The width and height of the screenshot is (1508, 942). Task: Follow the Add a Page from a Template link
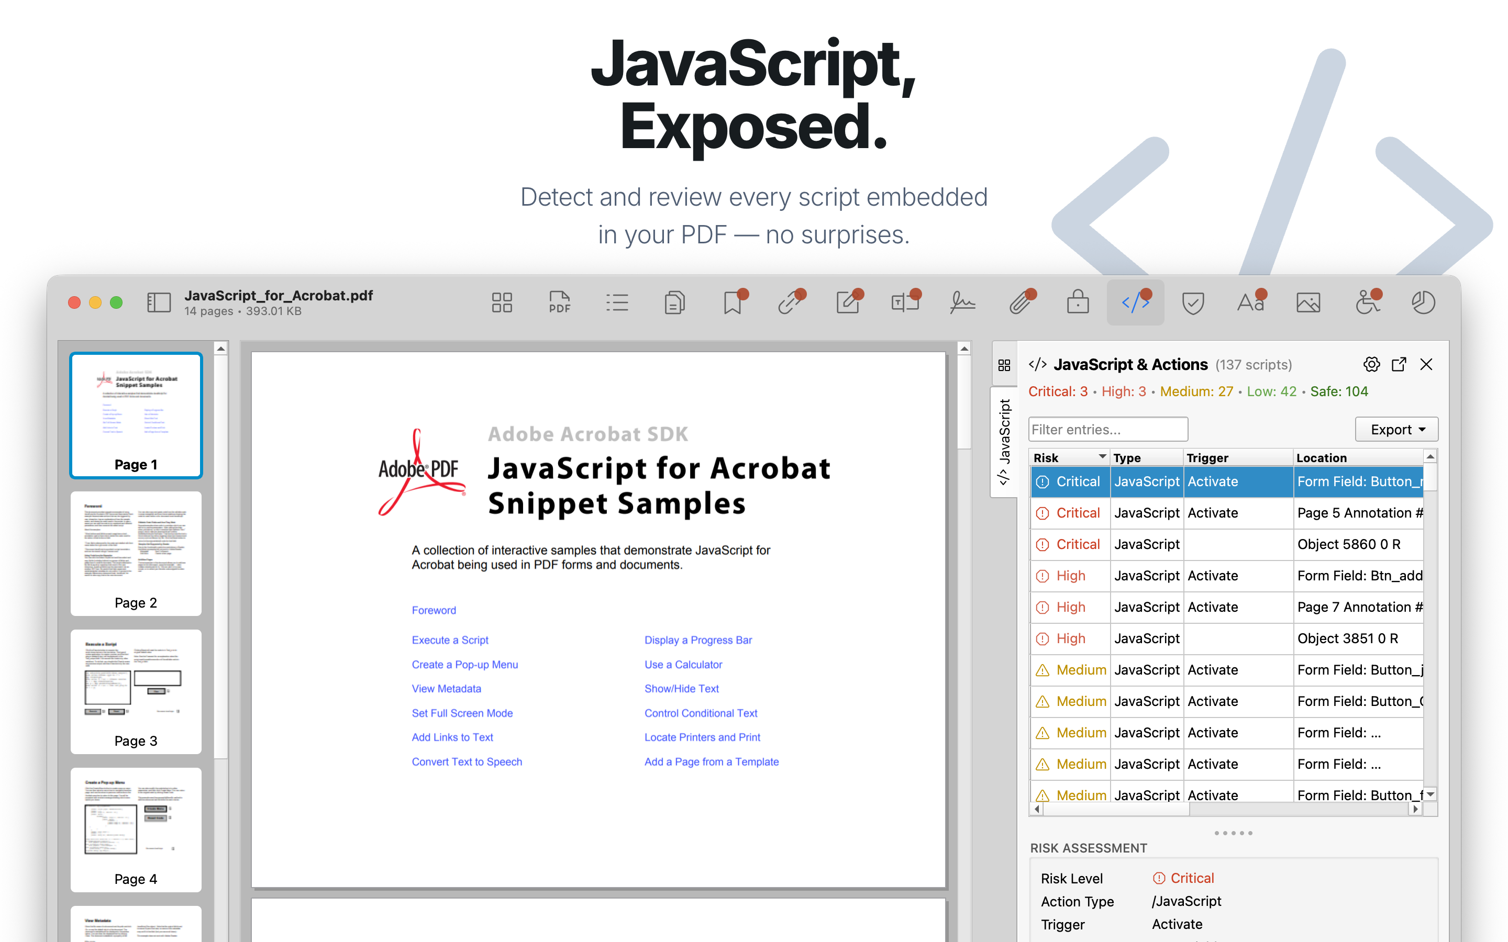712,761
